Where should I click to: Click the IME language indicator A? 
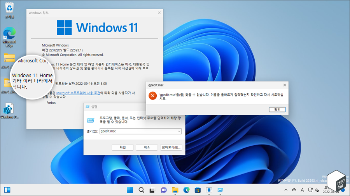(x=302, y=190)
